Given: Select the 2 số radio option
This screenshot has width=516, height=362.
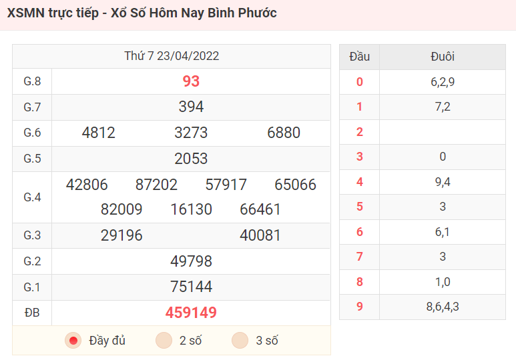Looking at the screenshot, I should (x=164, y=340).
